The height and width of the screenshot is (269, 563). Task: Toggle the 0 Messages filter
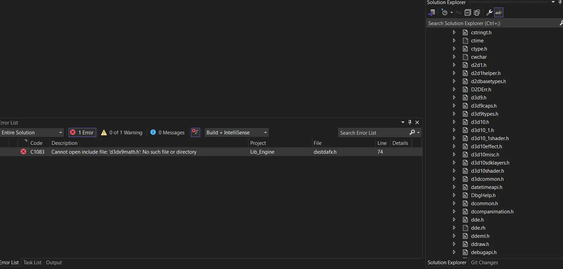(x=168, y=133)
